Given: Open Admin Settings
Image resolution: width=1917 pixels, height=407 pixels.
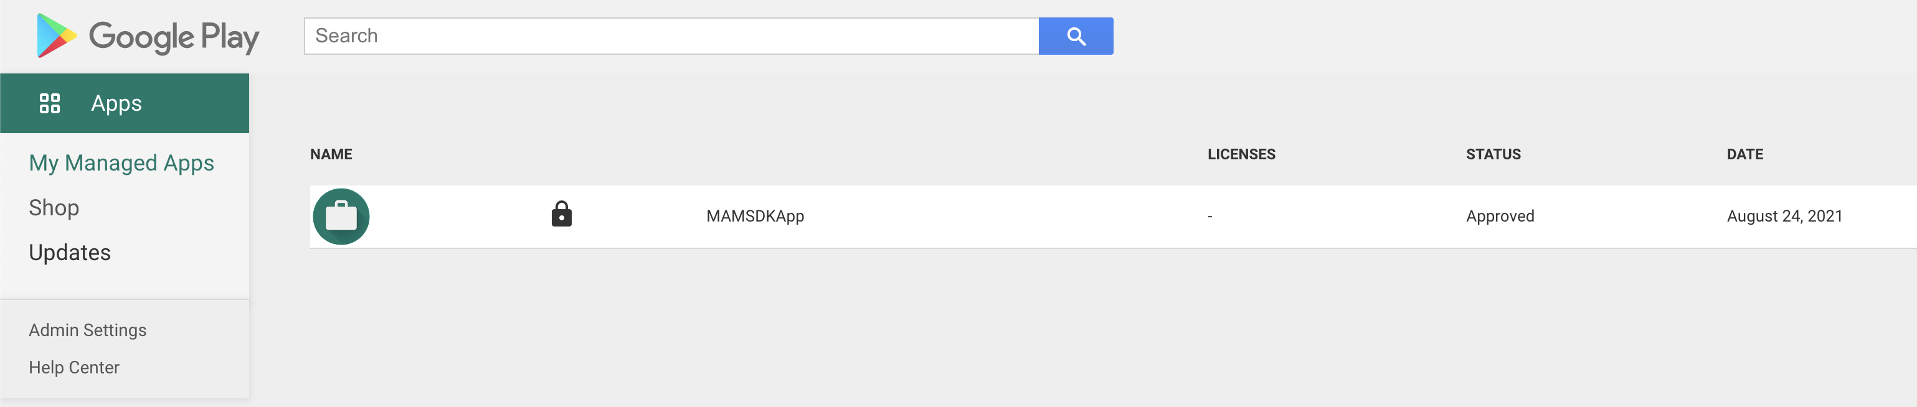Looking at the screenshot, I should pos(87,330).
